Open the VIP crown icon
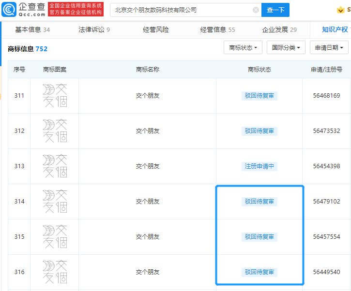This screenshot has height=291, width=351. [340, 10]
